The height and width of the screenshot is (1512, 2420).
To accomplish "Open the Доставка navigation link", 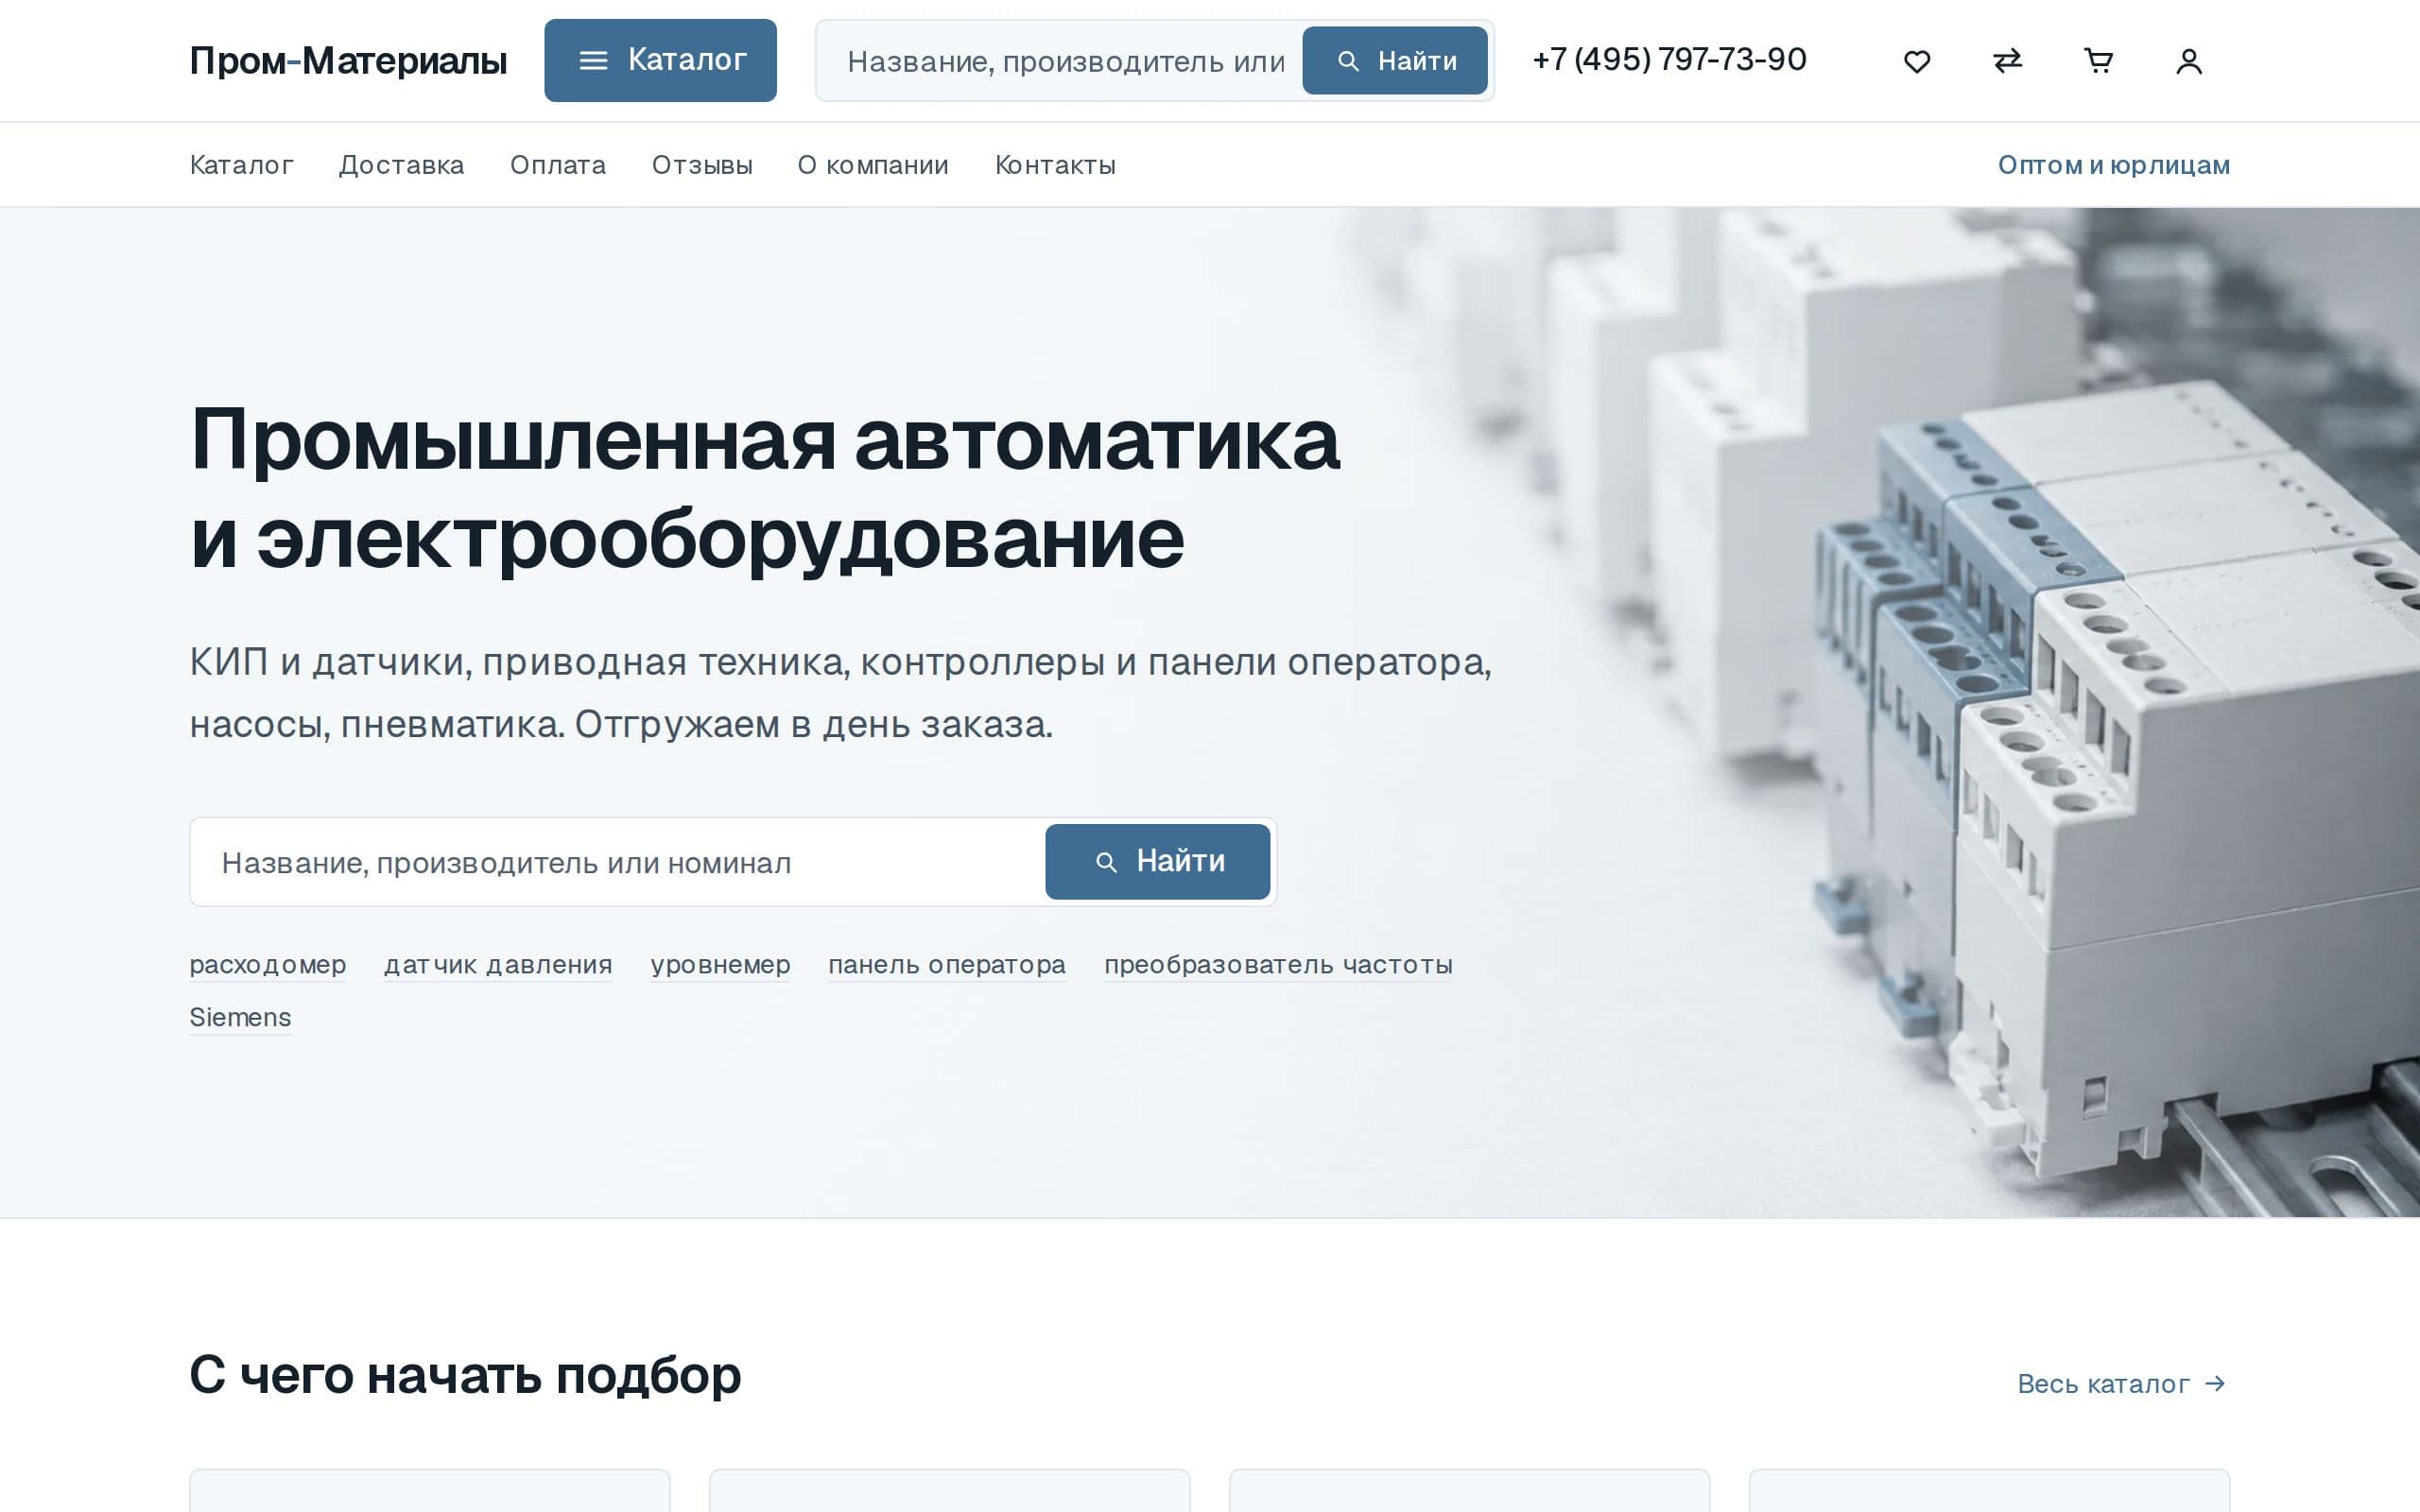I will 401,165.
